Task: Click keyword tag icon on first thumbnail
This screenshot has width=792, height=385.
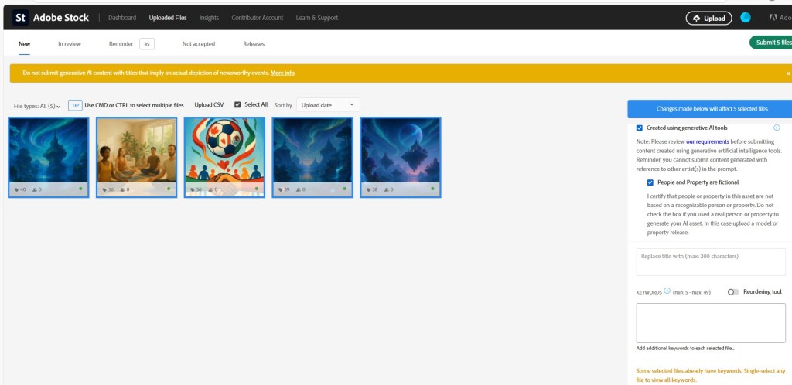Action: coord(15,189)
